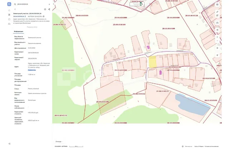
Task: Open the home icon in left sidebar
Action: [x=9, y=10]
